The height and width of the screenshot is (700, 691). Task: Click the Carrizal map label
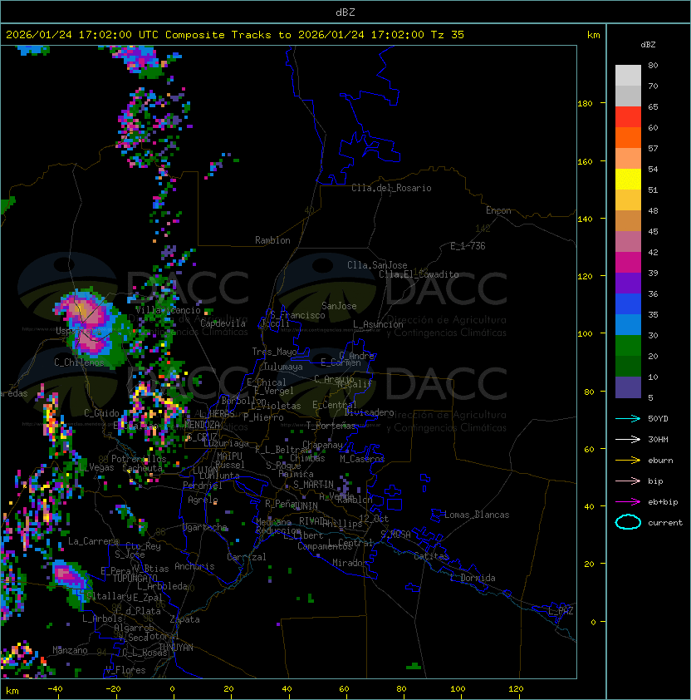coord(246,557)
